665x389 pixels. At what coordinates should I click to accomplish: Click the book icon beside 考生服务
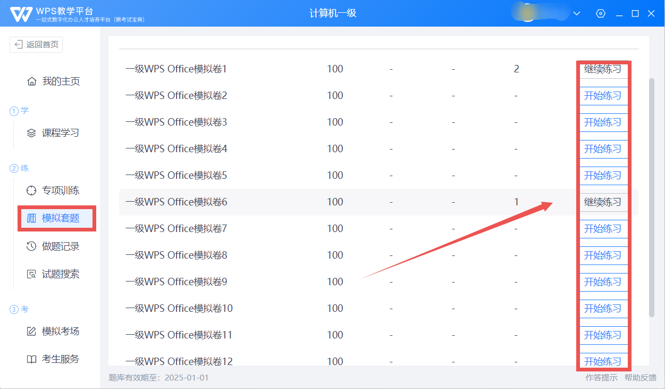coord(31,359)
